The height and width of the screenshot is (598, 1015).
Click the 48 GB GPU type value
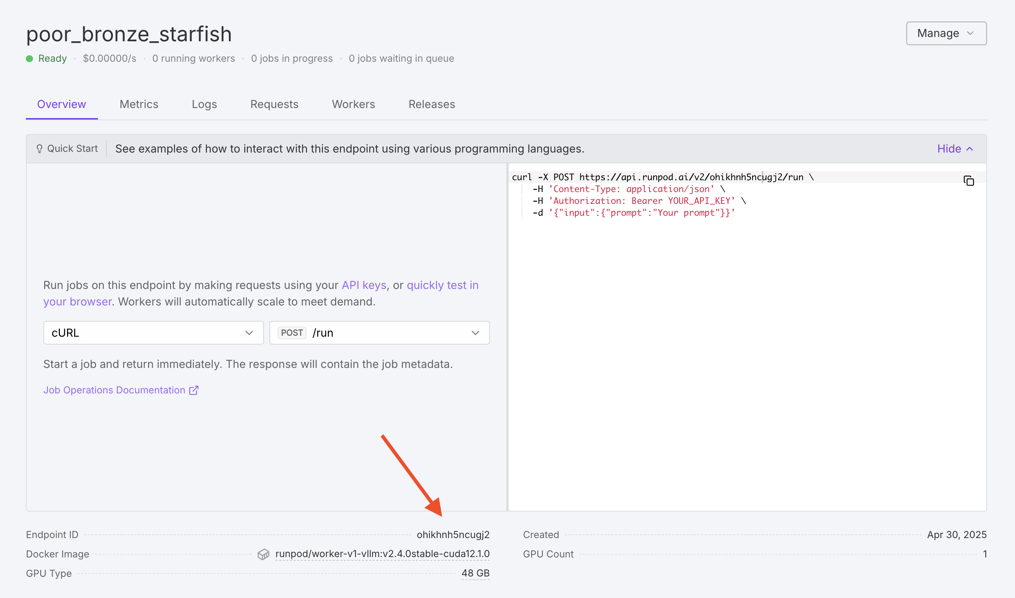[x=475, y=574]
